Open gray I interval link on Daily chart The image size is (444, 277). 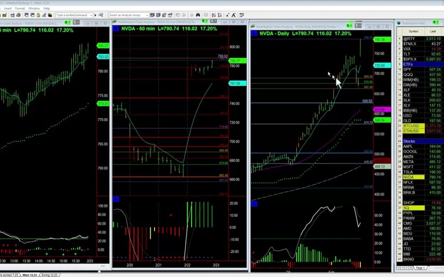coord(358,26)
